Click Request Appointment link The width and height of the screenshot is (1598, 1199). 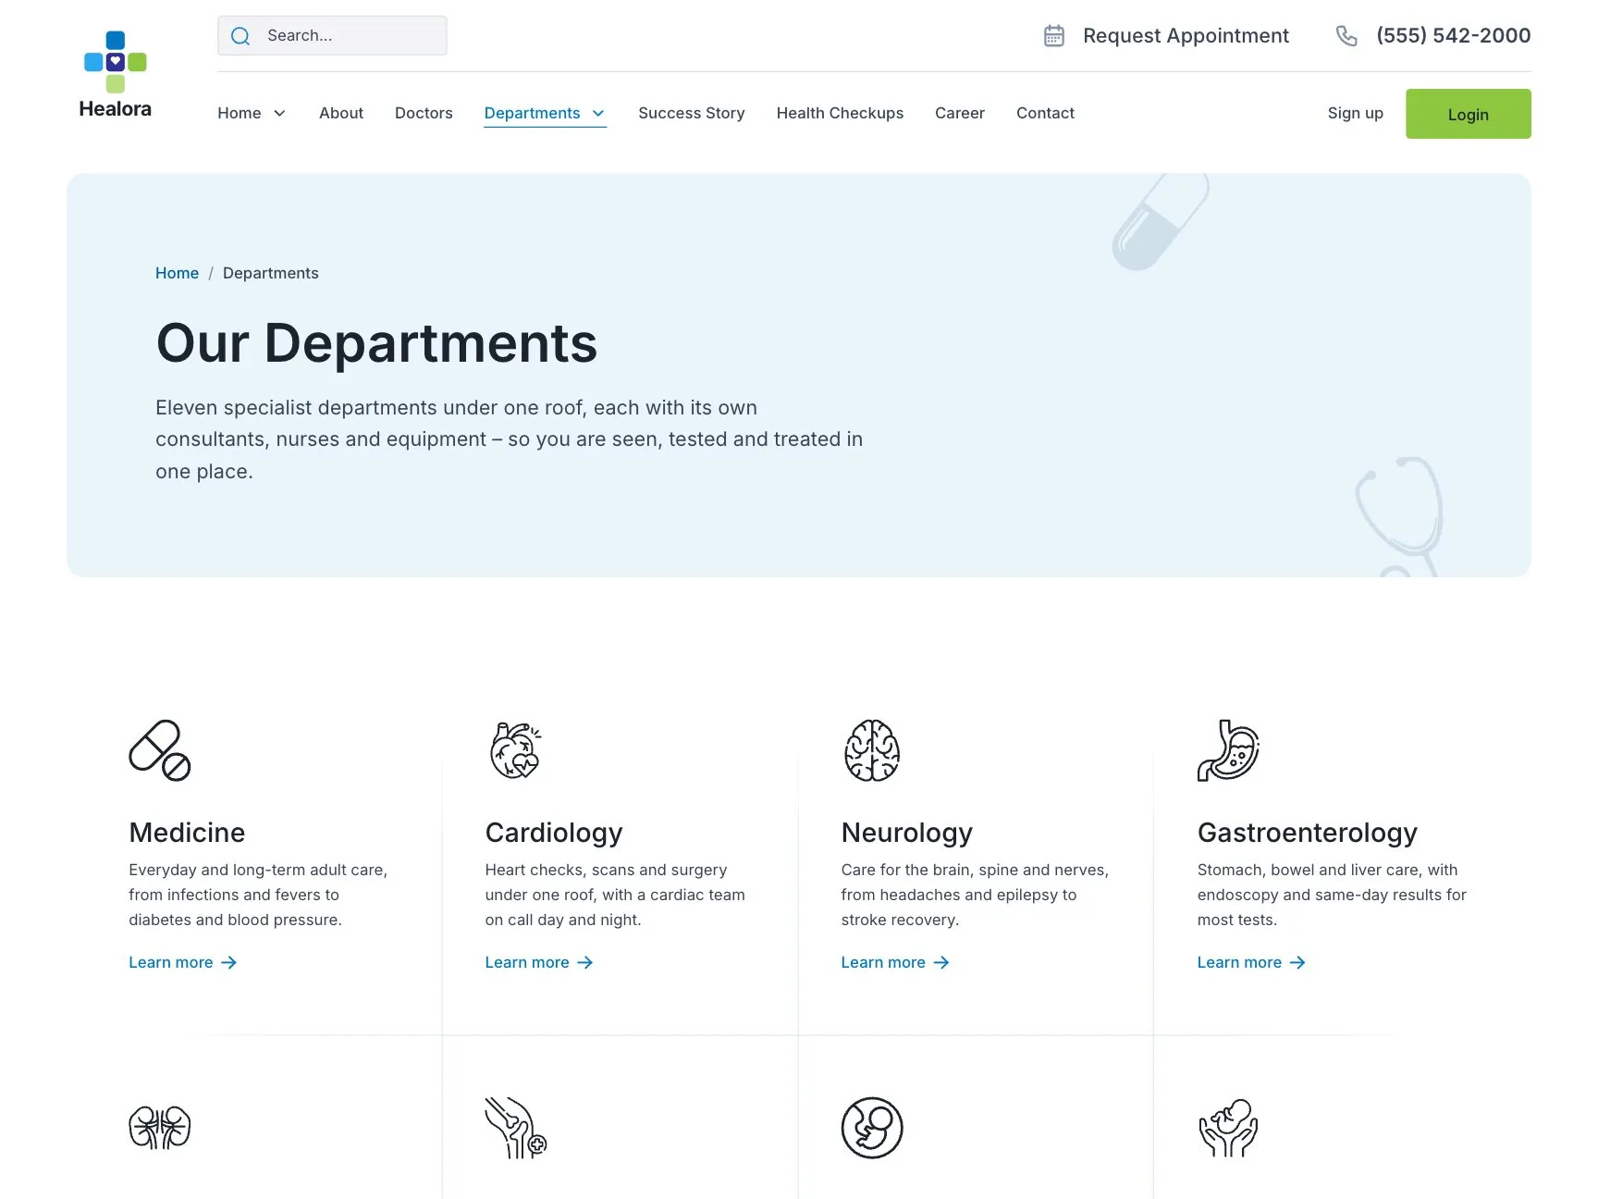click(1186, 36)
